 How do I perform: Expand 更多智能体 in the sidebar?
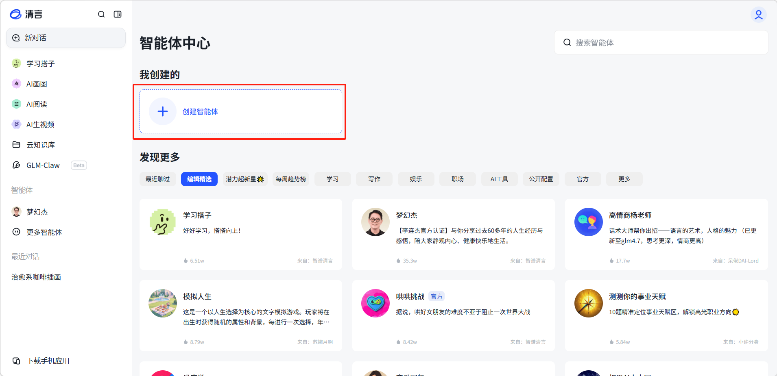(44, 232)
